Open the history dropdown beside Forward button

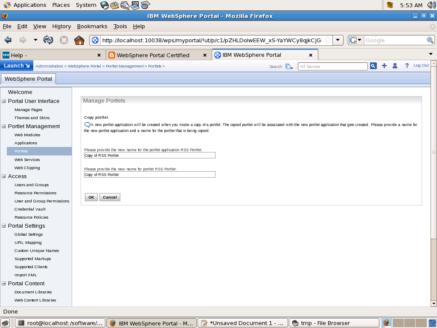tap(35, 40)
